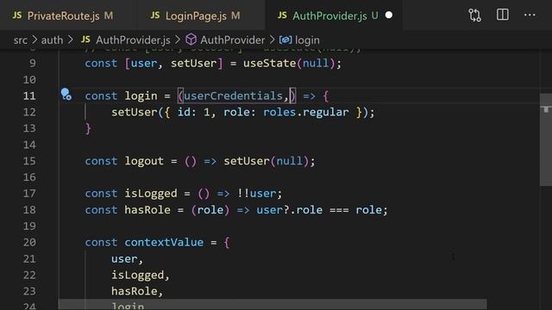Image resolution: width=552 pixels, height=310 pixels.
Task: Click line number 20 in the gutter
Action: coord(29,243)
